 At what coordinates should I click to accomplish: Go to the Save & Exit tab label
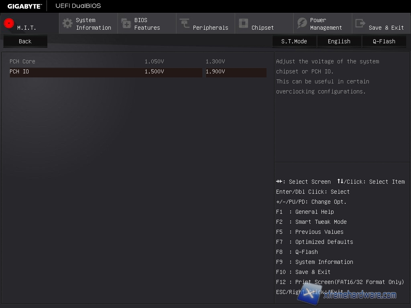pyautogui.click(x=386, y=28)
